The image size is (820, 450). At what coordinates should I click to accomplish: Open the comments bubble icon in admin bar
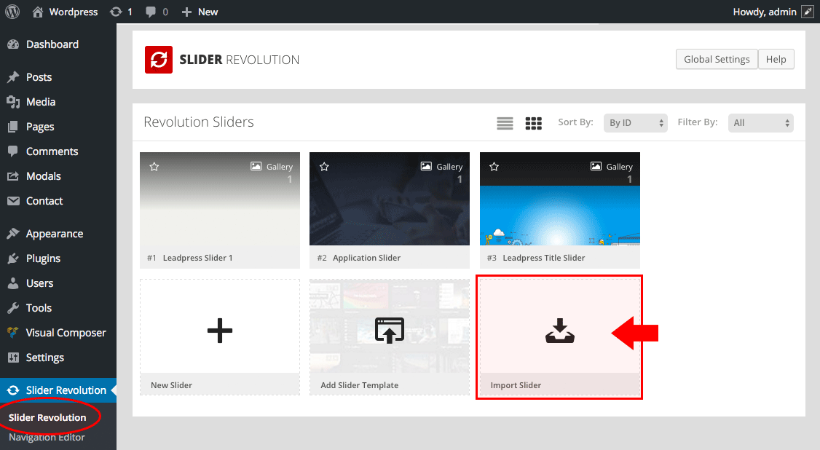click(x=151, y=12)
